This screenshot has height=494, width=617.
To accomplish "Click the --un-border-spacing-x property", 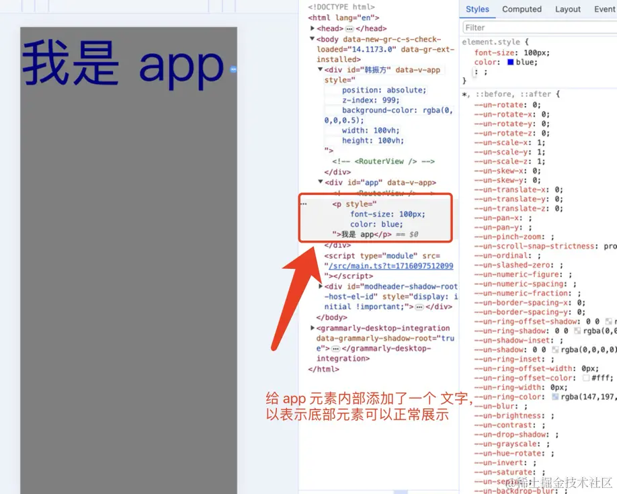I will (x=522, y=302).
